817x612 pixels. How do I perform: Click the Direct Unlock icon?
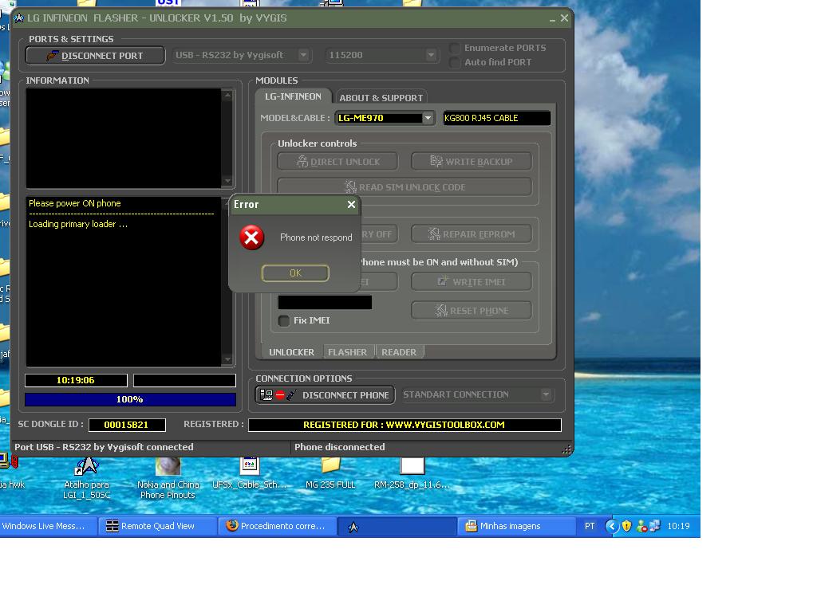(302, 161)
